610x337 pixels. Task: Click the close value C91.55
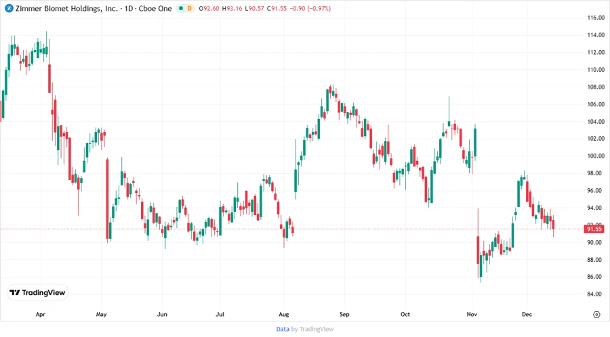point(277,9)
